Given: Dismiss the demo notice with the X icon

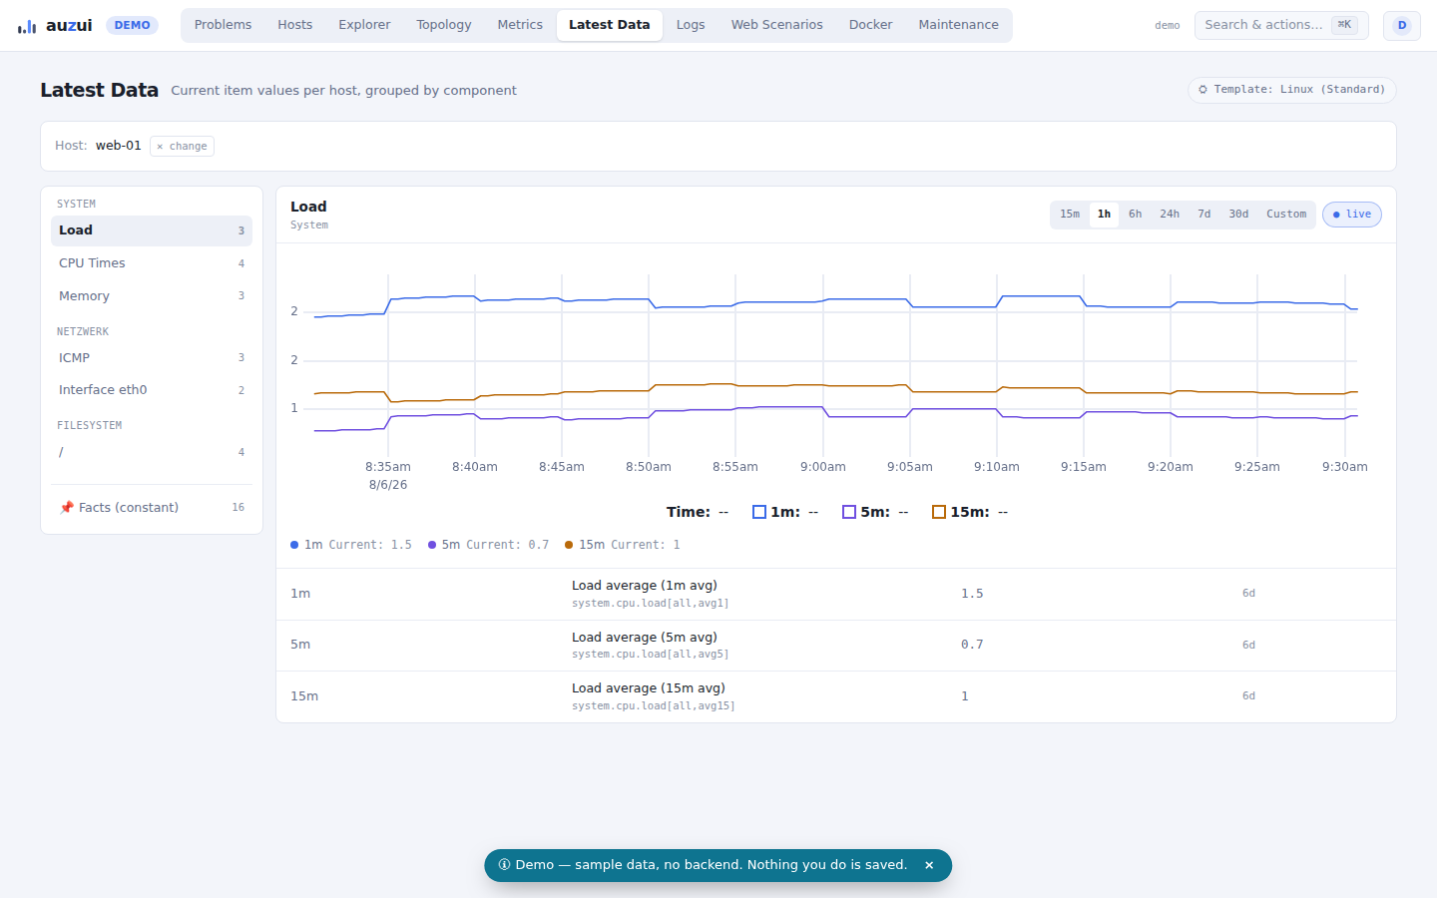Looking at the screenshot, I should coord(929,865).
